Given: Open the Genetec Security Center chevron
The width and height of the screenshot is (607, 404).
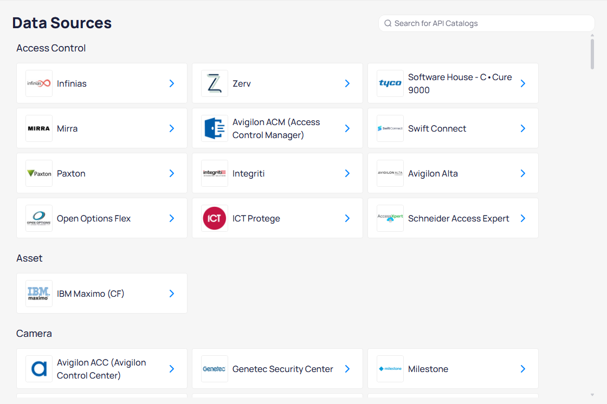Looking at the screenshot, I should click(x=347, y=369).
